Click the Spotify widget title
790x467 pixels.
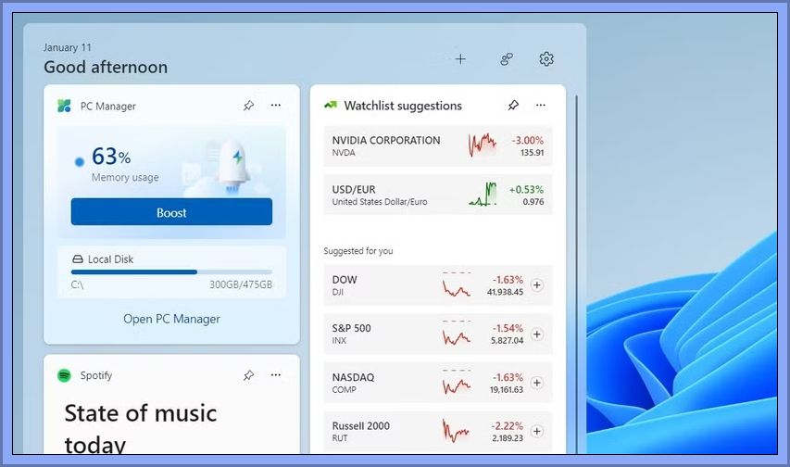(x=96, y=375)
